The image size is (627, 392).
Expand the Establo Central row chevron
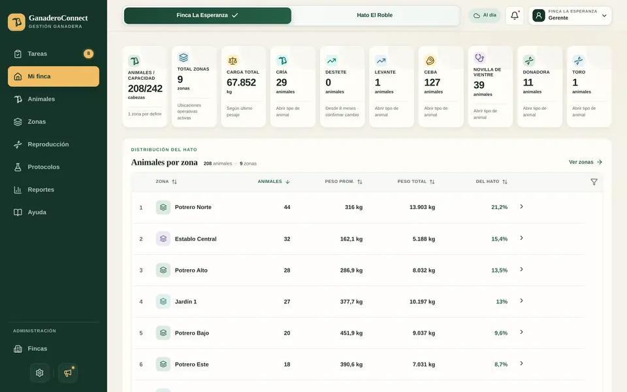coord(521,238)
